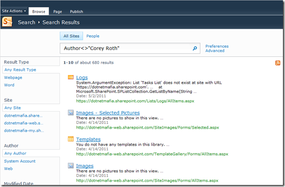Open the Advanced search link
Image resolution: width=285 pixels, height=187 pixels.
pos(215,51)
